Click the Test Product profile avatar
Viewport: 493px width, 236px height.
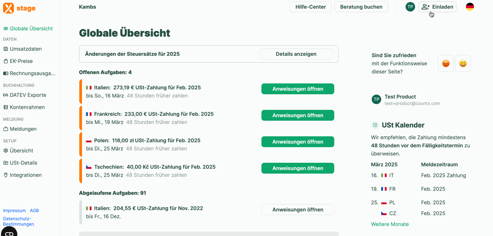(x=376, y=99)
